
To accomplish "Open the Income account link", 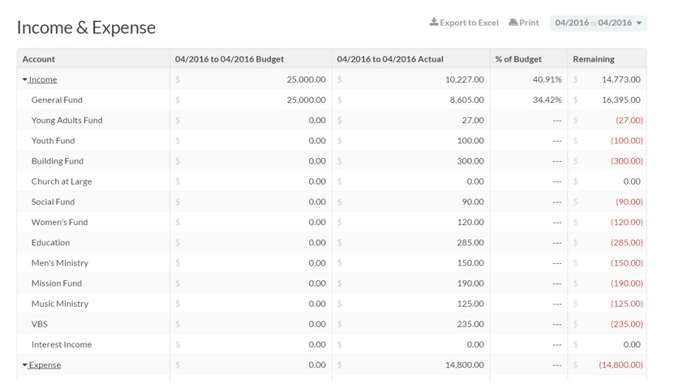I will pyautogui.click(x=42, y=79).
